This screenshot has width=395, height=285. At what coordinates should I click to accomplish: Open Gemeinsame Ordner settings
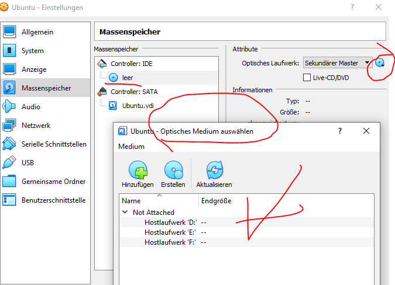tap(45, 181)
